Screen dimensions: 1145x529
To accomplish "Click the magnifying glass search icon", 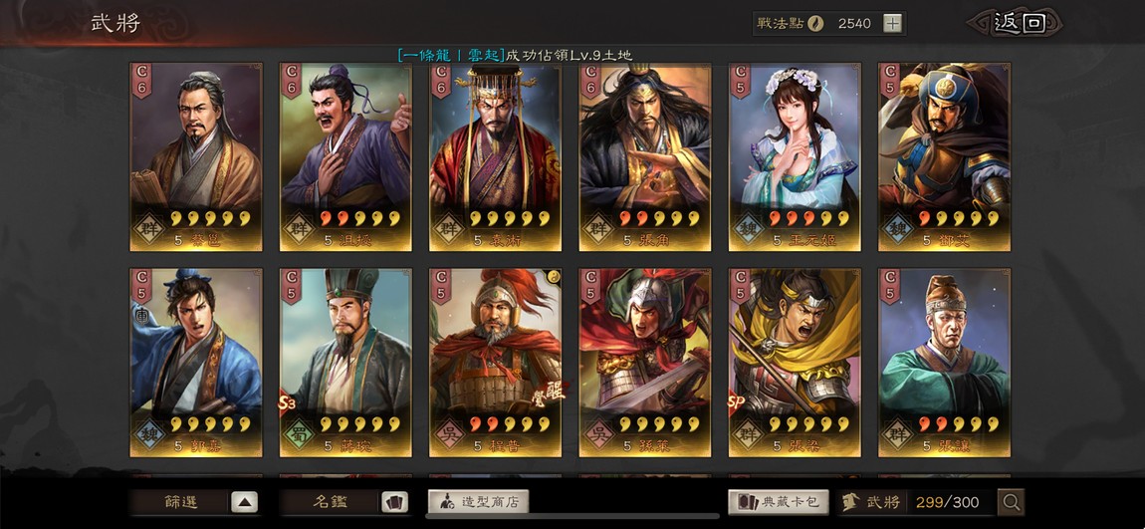I will (x=1011, y=502).
